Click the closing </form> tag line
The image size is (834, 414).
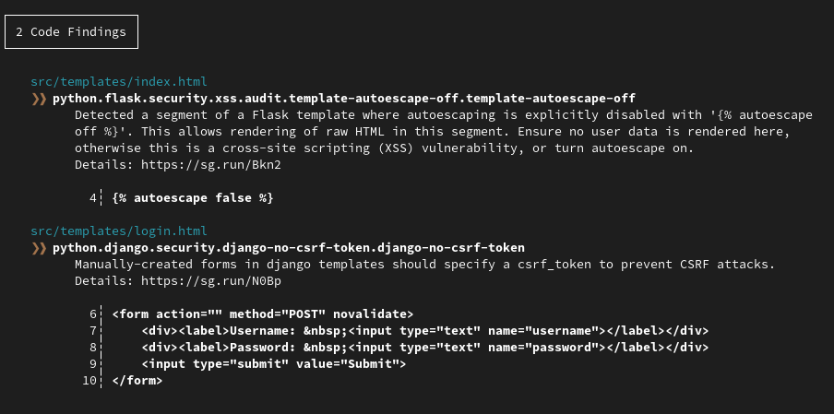tap(137, 380)
